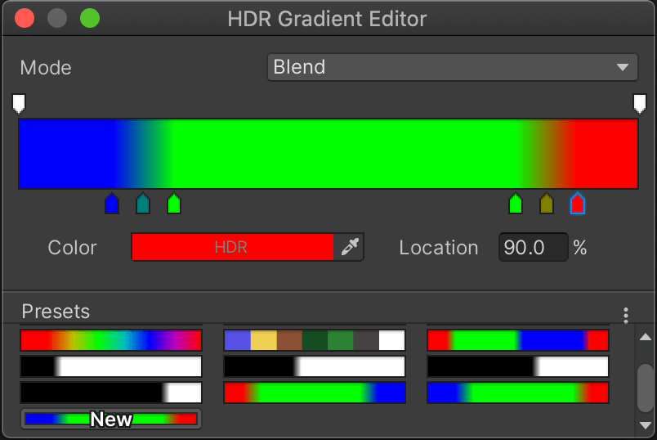Image resolution: width=657 pixels, height=440 pixels.
Task: Open the Presets three-dot options menu
Action: [x=625, y=315]
